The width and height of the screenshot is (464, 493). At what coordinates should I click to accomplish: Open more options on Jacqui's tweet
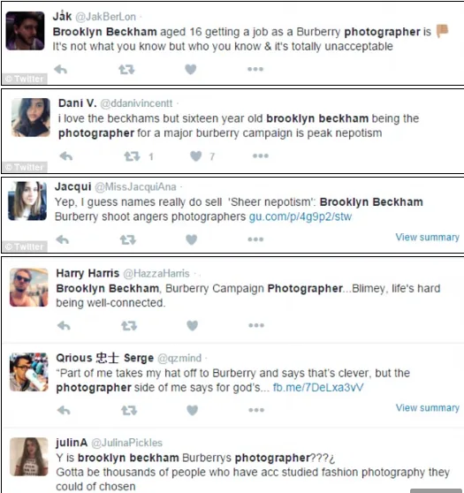click(x=255, y=239)
